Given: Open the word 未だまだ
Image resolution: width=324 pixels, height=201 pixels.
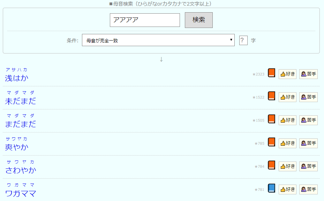Looking at the screenshot, I should point(21,101).
